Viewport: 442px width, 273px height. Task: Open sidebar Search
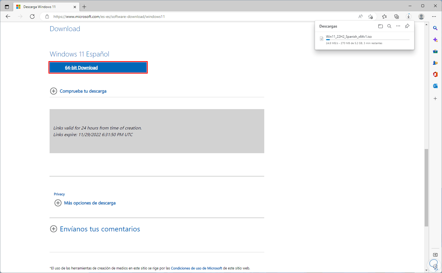coord(435,28)
